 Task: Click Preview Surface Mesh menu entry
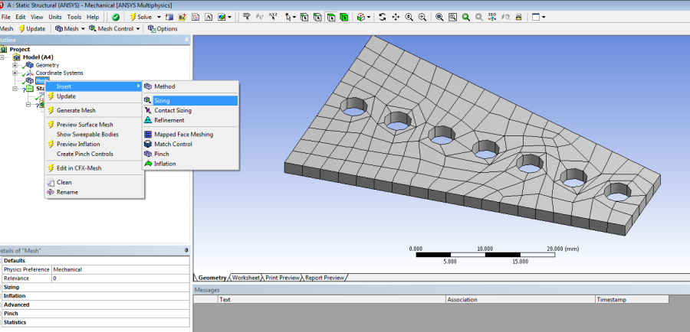(x=94, y=124)
